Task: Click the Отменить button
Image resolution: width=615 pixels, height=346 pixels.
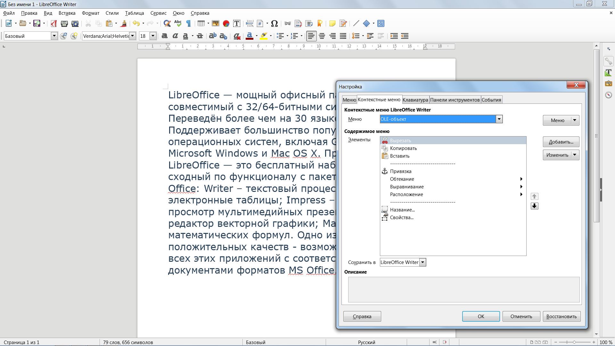Action: (x=521, y=317)
